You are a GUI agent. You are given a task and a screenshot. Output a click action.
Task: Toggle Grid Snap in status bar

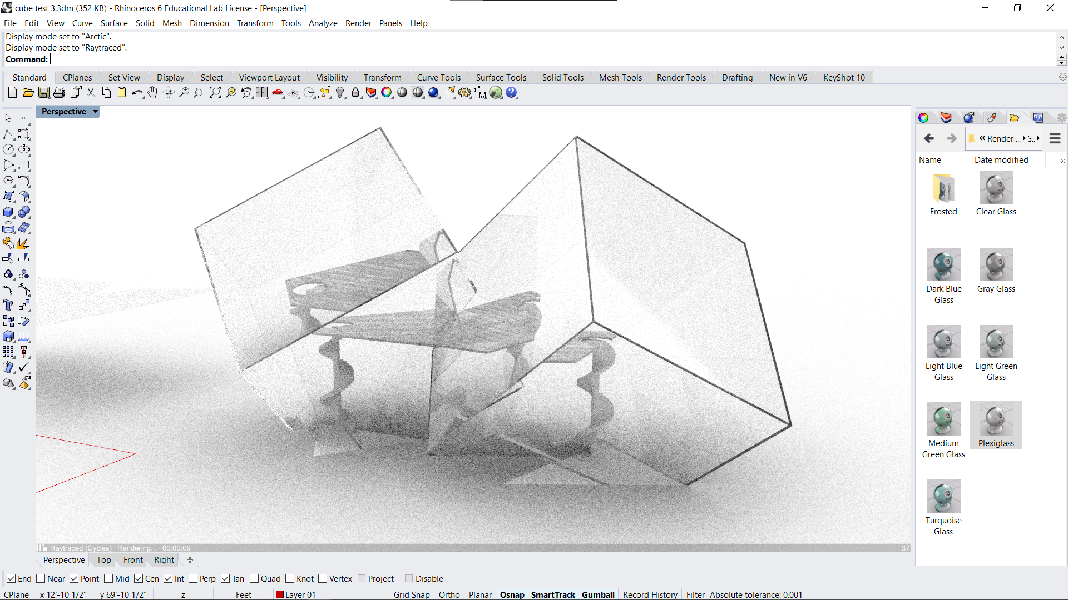(412, 594)
